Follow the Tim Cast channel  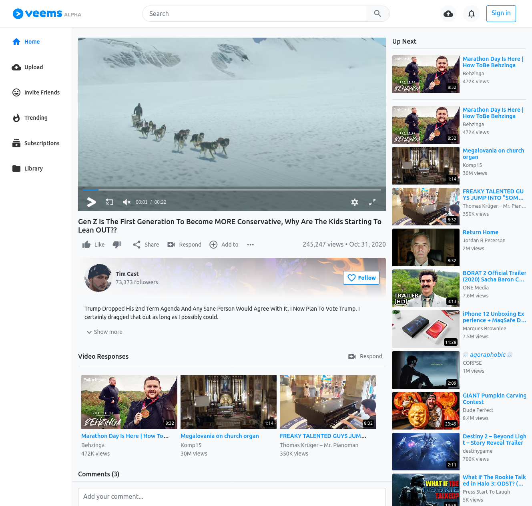pos(361,278)
